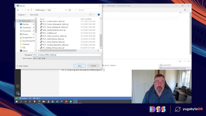Screen dimensions: 206x116
Task: Select Quick access in navigation pane
Action: tap(26, 21)
